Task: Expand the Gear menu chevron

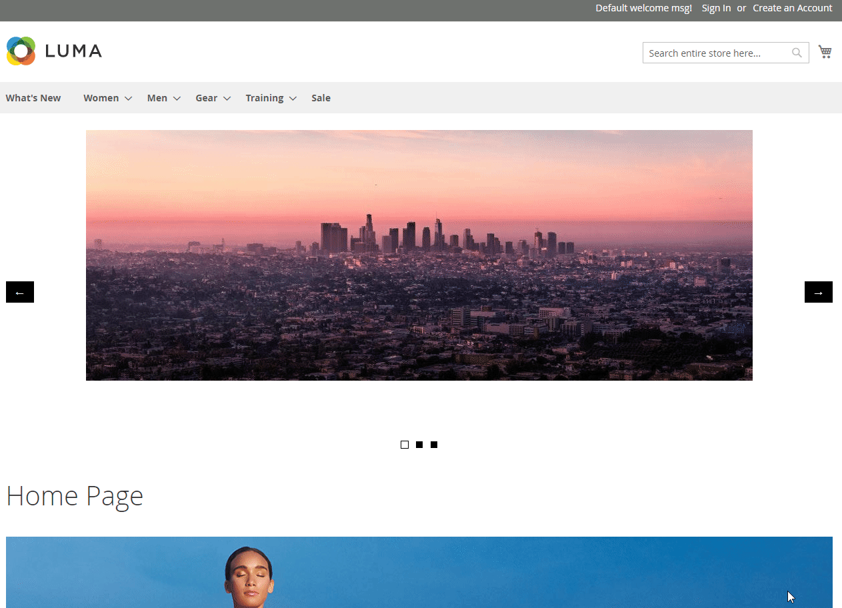Action: tap(227, 99)
